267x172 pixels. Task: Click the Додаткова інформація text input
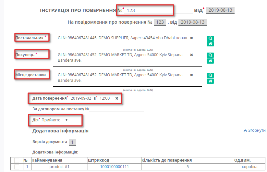[x=127, y=152]
